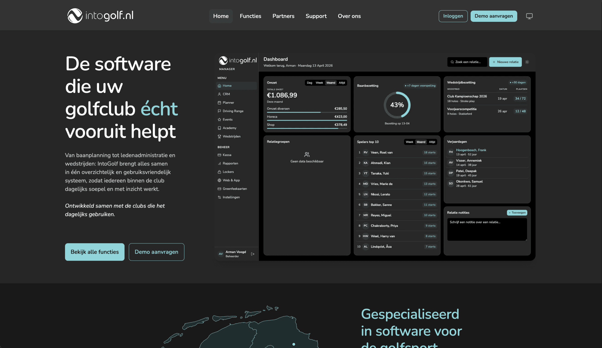602x348 pixels.
Task: Open the Driving Range flag icon
Action: click(x=219, y=111)
